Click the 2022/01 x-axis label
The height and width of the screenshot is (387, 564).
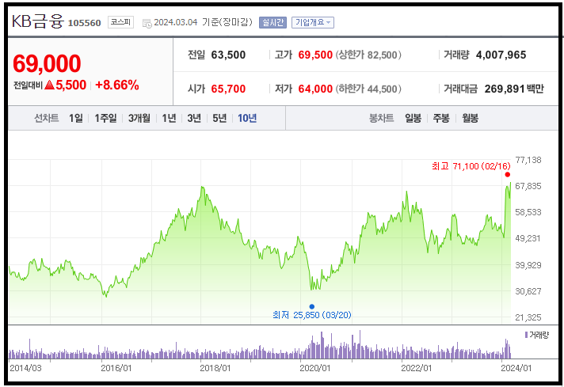tap(417, 368)
